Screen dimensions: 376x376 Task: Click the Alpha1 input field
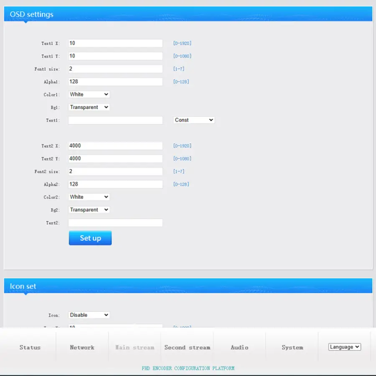click(x=115, y=82)
